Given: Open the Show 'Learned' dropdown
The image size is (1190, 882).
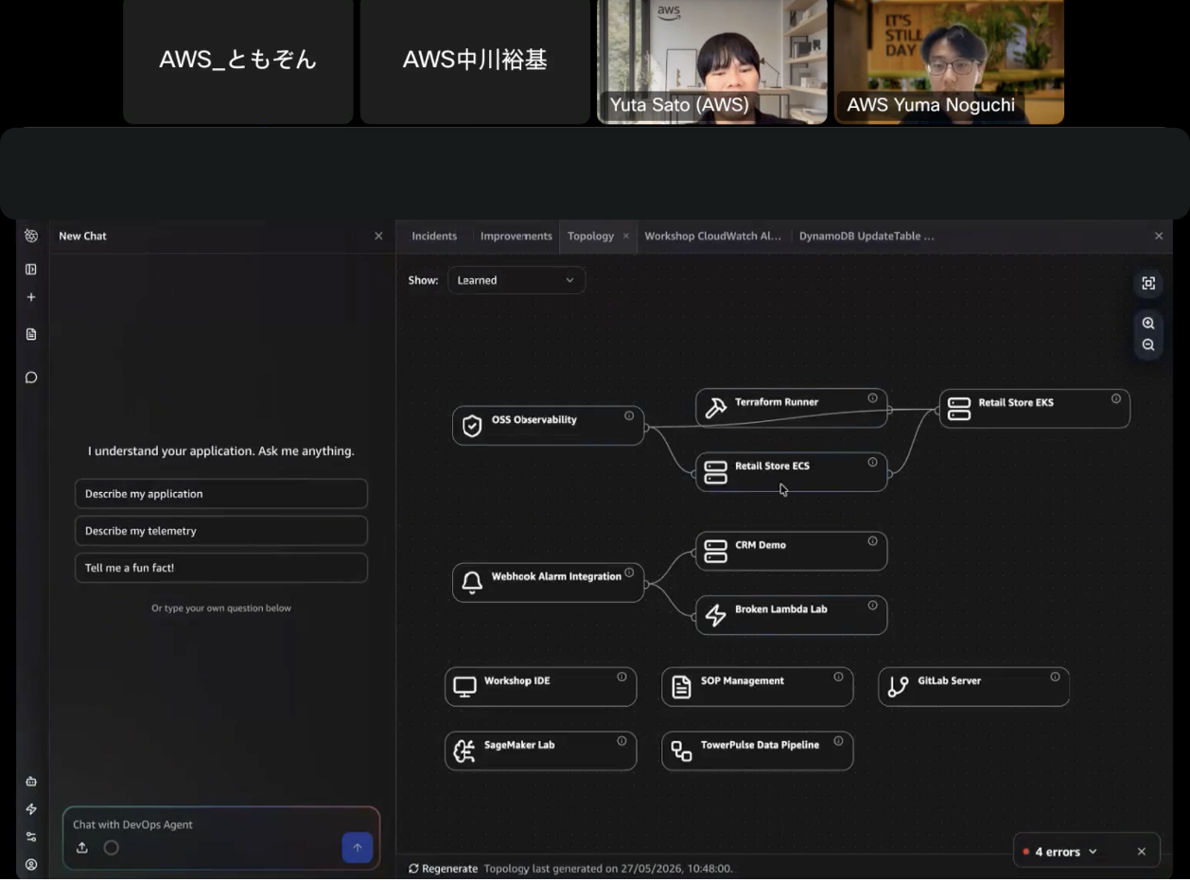Looking at the screenshot, I should (516, 280).
